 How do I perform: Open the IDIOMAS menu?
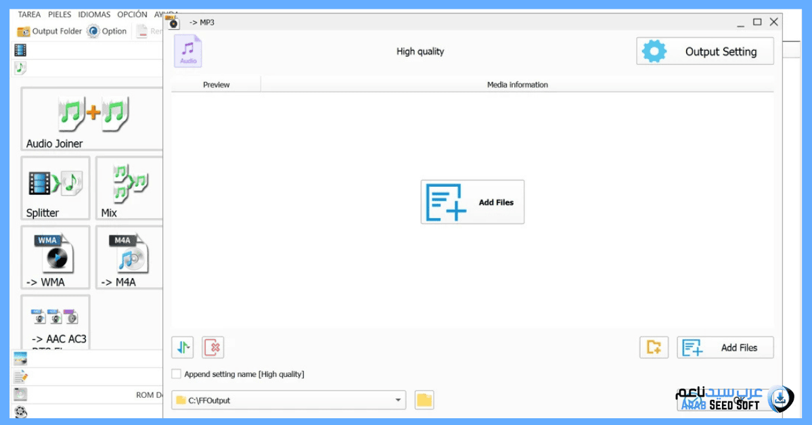94,14
